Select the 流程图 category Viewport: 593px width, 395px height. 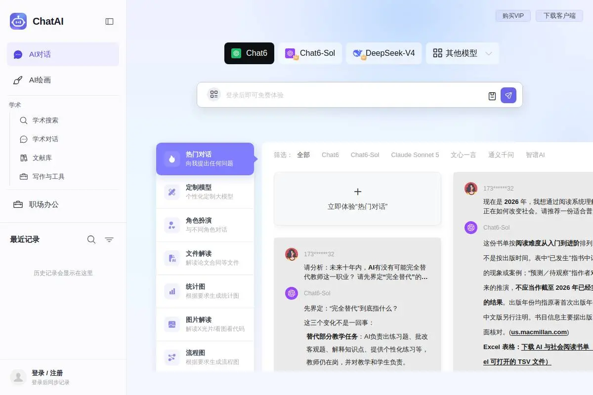[x=205, y=357]
